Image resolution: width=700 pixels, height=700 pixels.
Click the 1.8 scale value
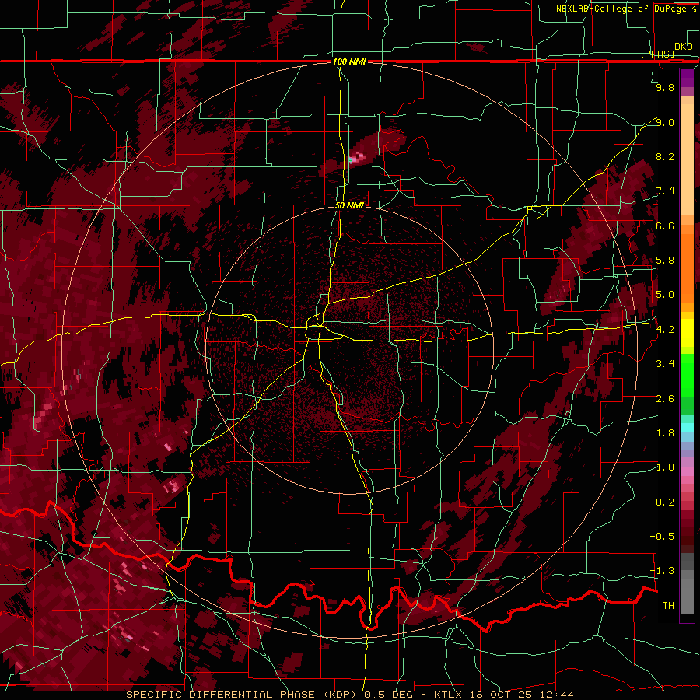click(665, 433)
